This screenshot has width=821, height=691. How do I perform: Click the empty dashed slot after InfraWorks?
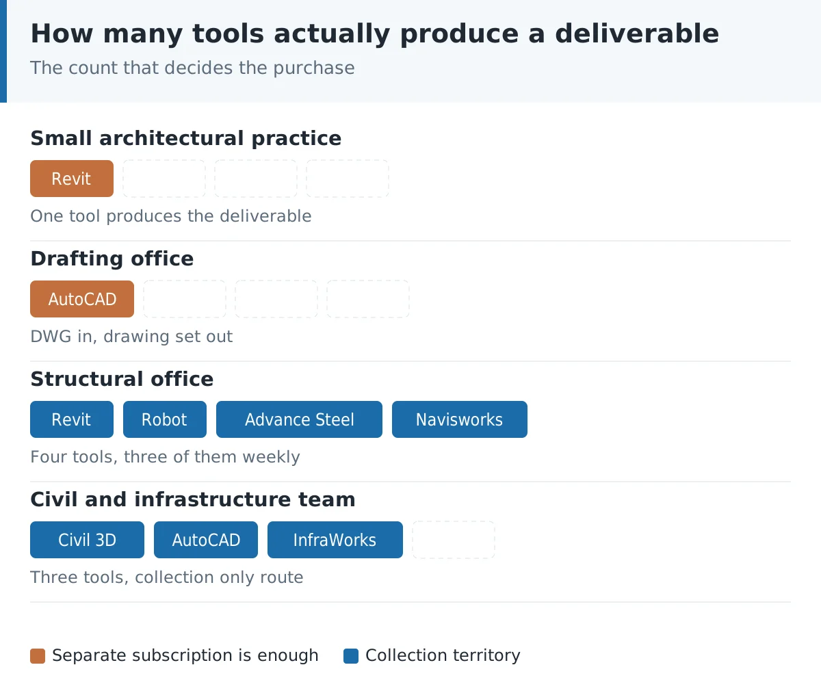click(x=454, y=540)
